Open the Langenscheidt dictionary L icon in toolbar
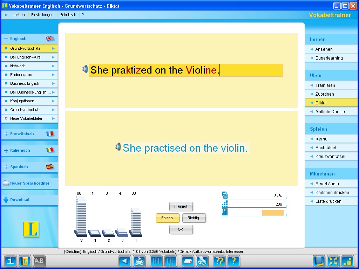359x269 pixels. pos(25,261)
